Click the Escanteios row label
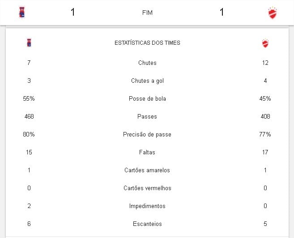 147,224
